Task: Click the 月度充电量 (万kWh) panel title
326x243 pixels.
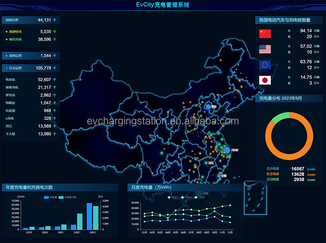Action: [151, 187]
